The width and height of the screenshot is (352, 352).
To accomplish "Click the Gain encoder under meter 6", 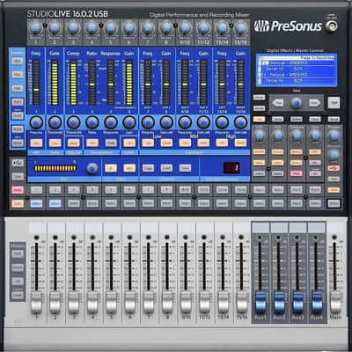I will click(x=129, y=122).
